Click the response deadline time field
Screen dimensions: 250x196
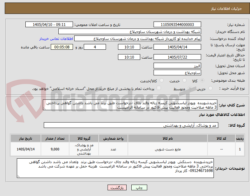[129, 47]
